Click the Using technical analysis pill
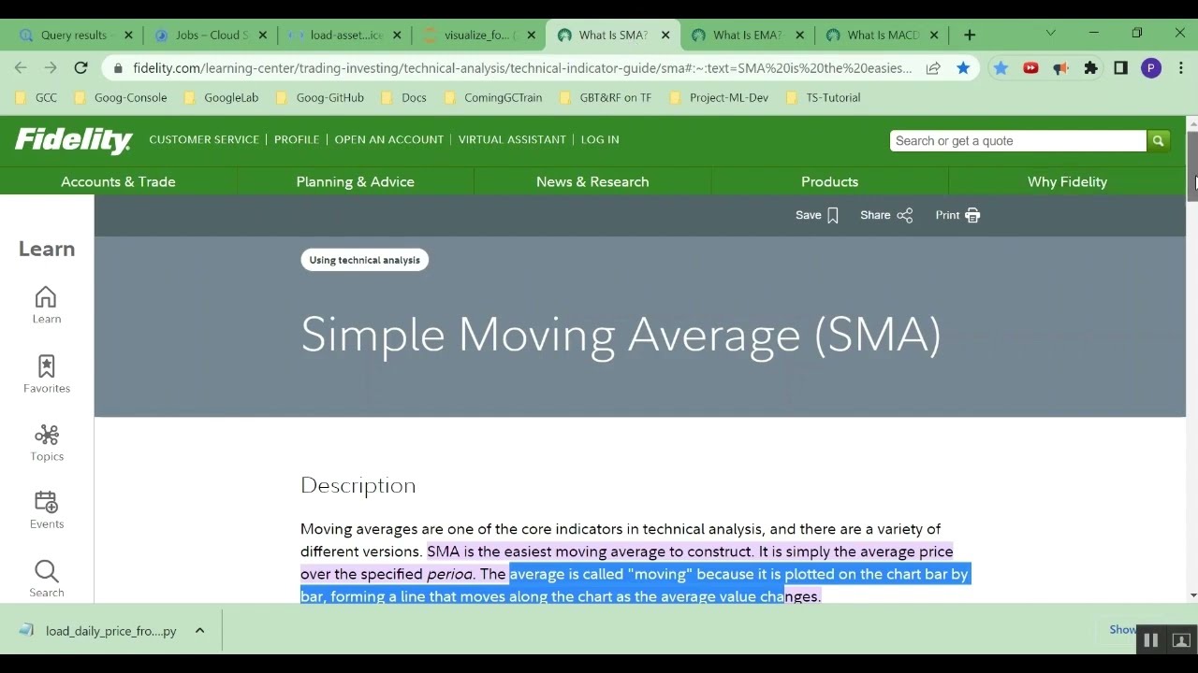Screen dimensions: 1198x673 (365, 260)
